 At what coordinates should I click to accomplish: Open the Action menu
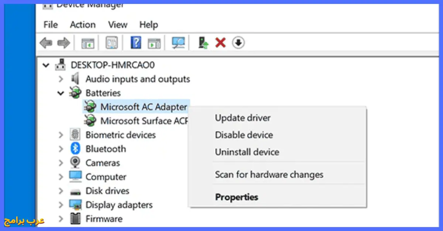83,25
